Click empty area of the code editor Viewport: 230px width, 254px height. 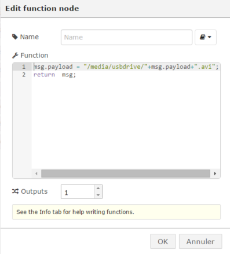pos(126,123)
